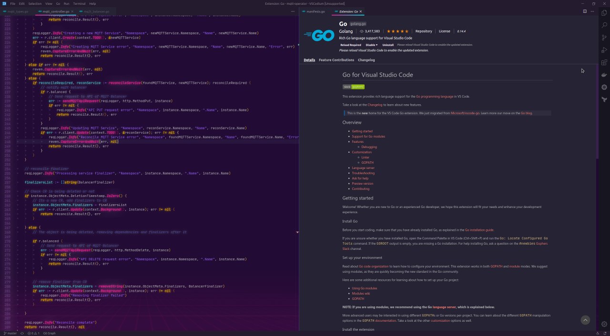
Task: Split the right editor group
Action: click(585, 11)
